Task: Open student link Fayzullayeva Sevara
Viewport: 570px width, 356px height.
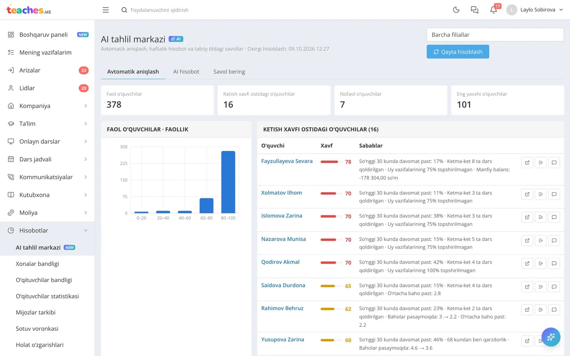Action: click(287, 161)
